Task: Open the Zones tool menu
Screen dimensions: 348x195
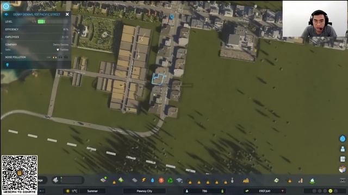Action: tap(103, 180)
